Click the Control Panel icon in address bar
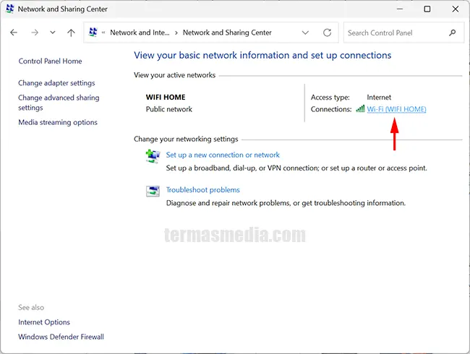The width and height of the screenshot is (470, 354). (x=93, y=33)
